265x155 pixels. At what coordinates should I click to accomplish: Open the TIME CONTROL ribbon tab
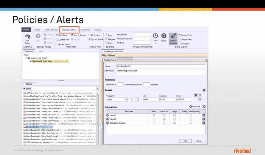tap(51, 30)
